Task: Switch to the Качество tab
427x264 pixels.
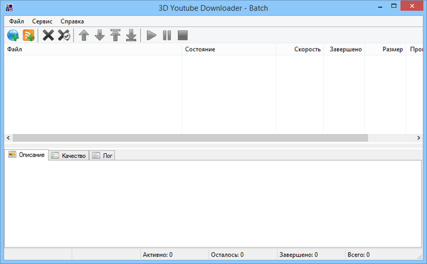Action: (69, 156)
